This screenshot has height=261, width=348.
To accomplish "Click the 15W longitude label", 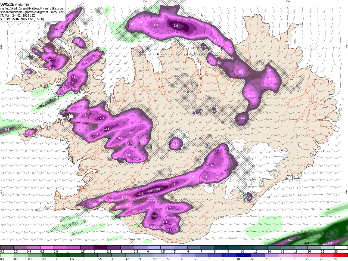I will click(288, 1).
